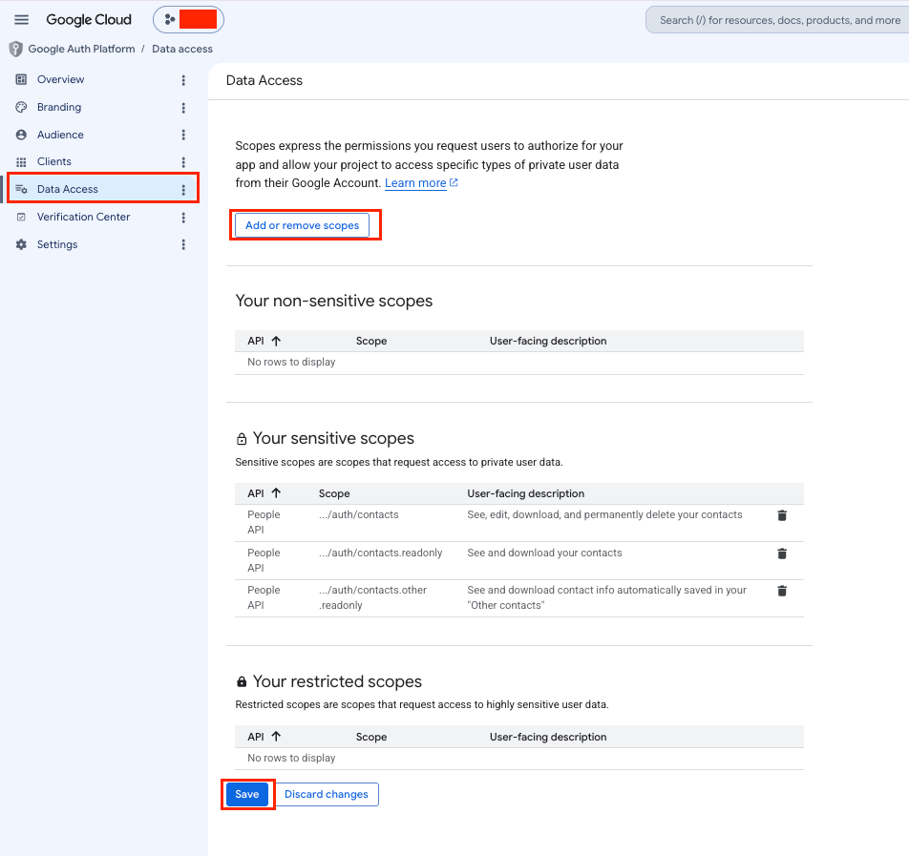Viewport: 909px width, 856px height.
Task: Click the Data Access list-settings icon
Action: click(x=21, y=189)
